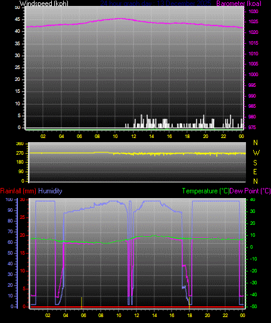Click hour label 22 under the windspeed chart

tap(223, 136)
